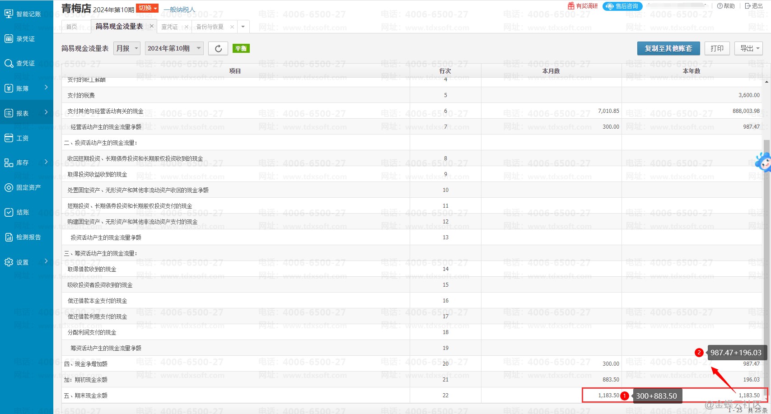Screen dimensions: 771x414
Task: Refresh the cash flow statement
Action: tap(218, 48)
